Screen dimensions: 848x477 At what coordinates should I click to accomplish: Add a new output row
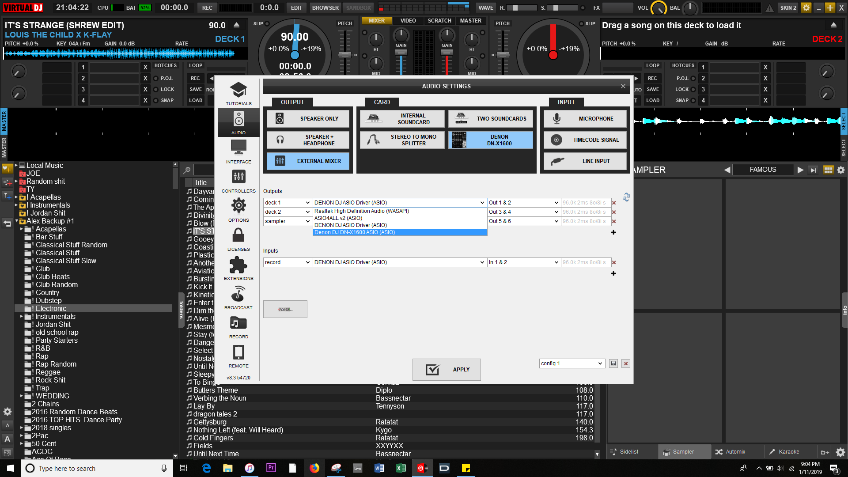613,232
